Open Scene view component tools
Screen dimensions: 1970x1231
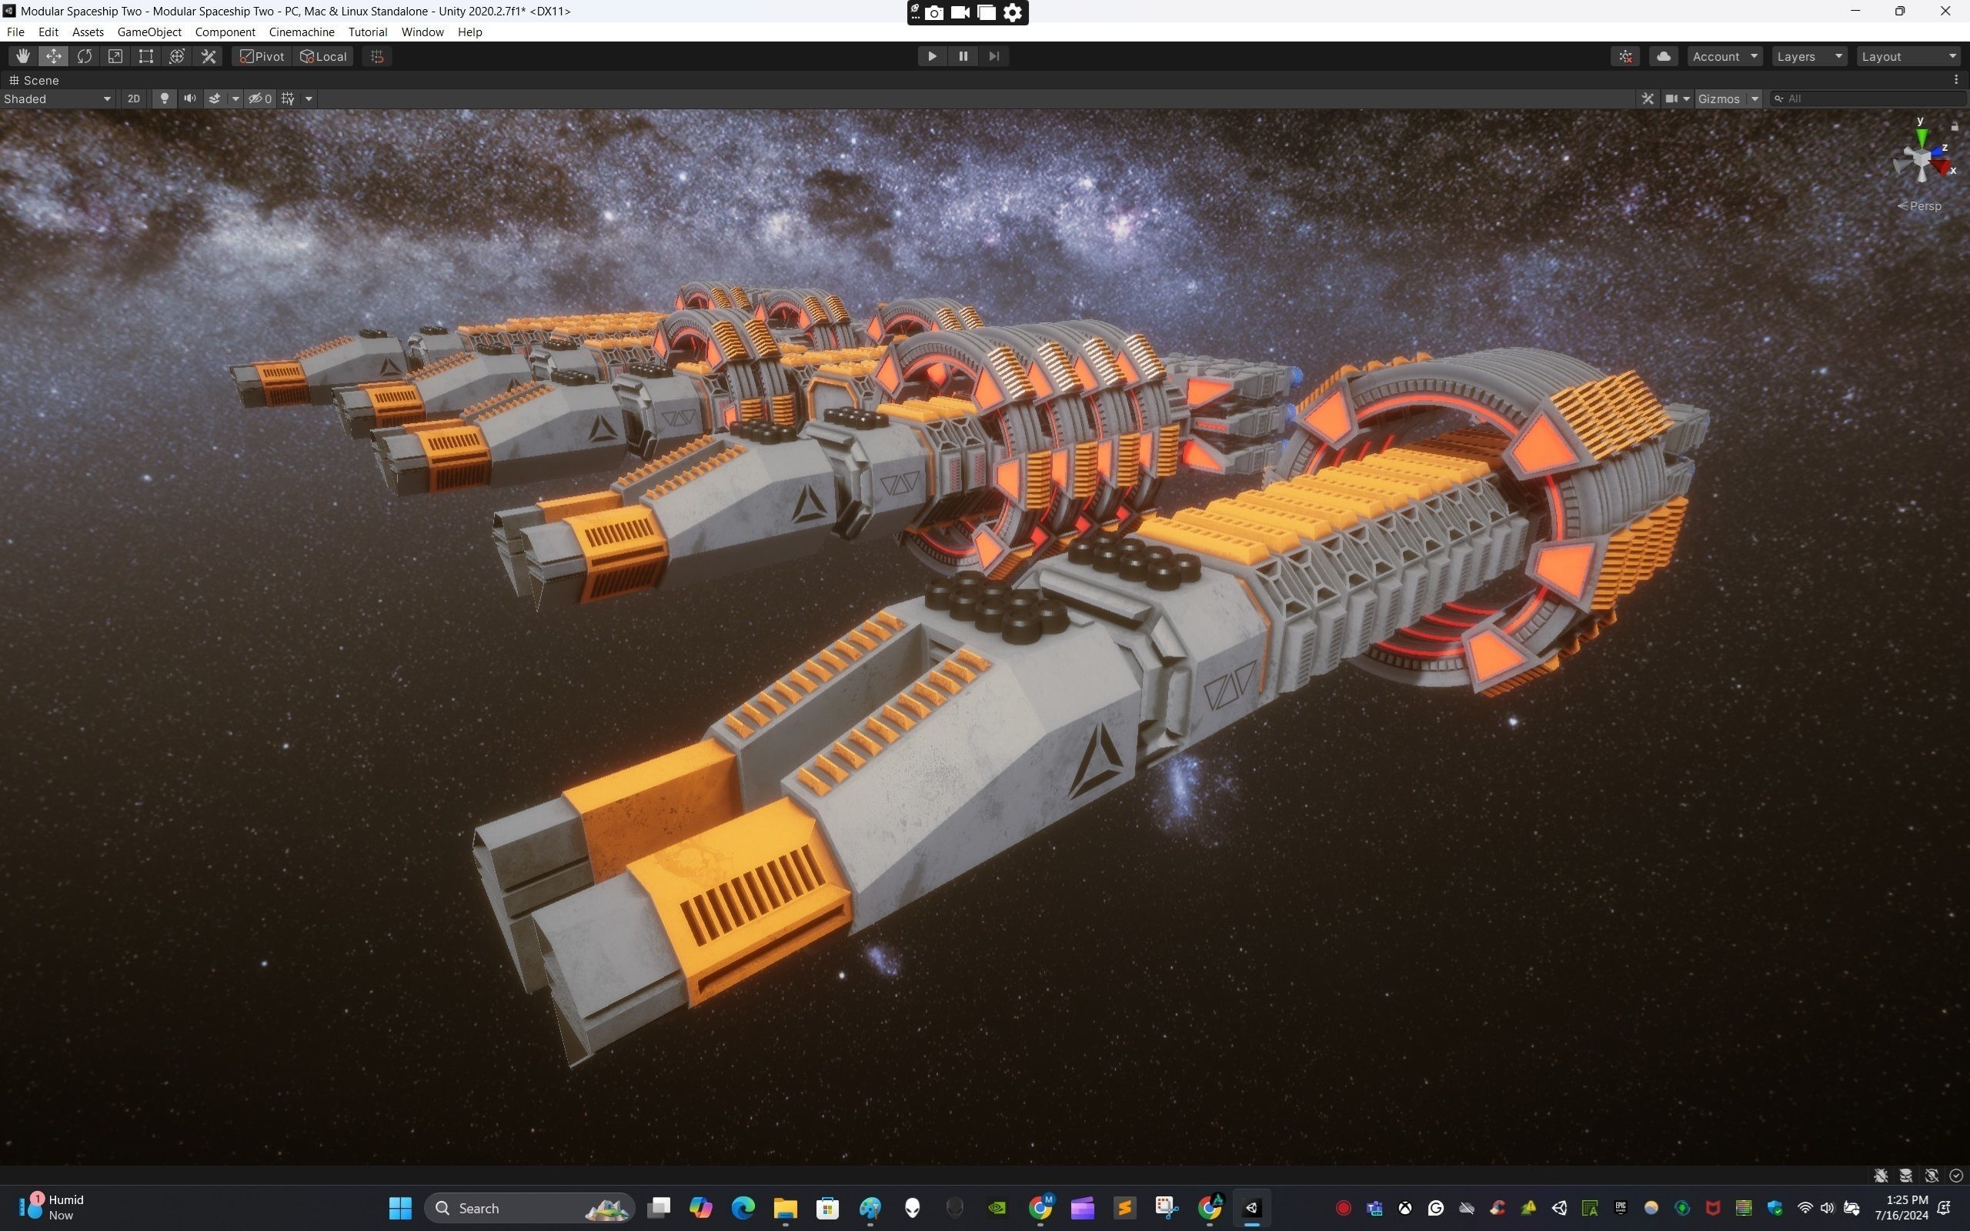tap(1648, 98)
